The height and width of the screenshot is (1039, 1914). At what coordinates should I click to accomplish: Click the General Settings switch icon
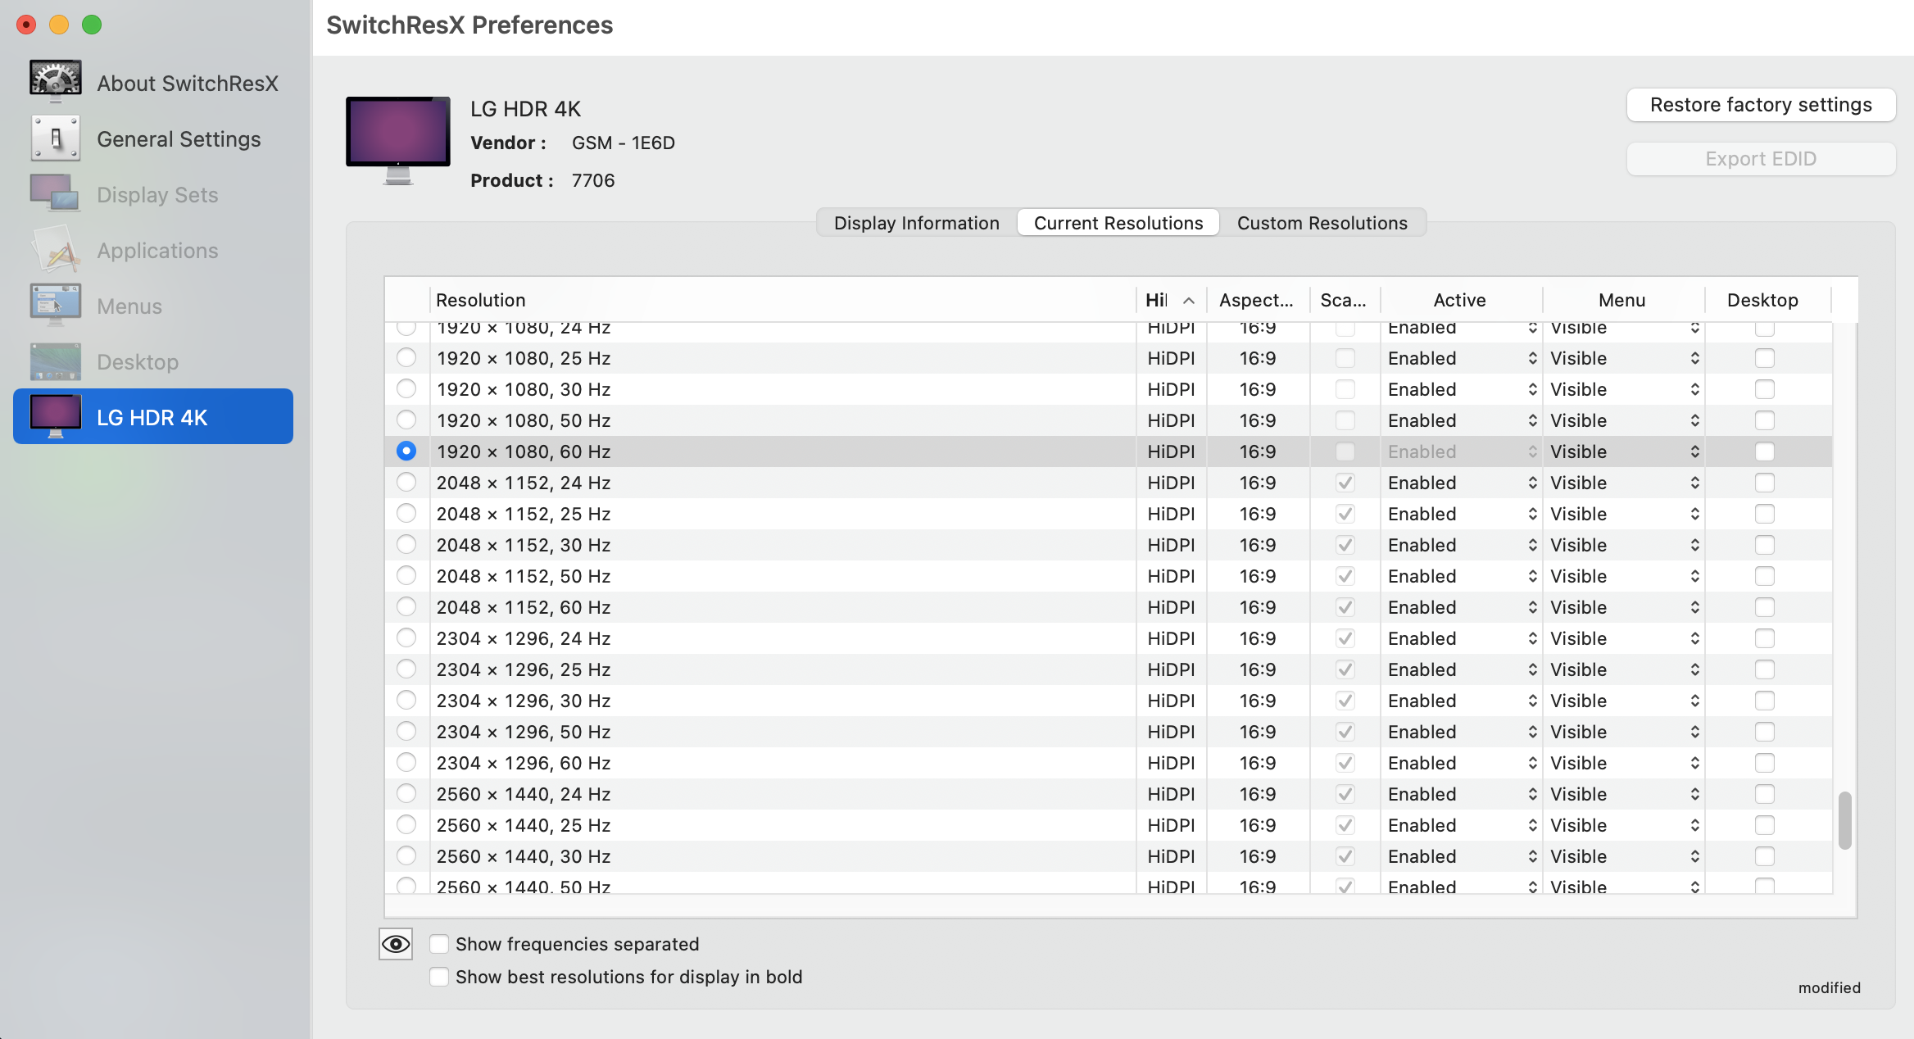[55, 138]
